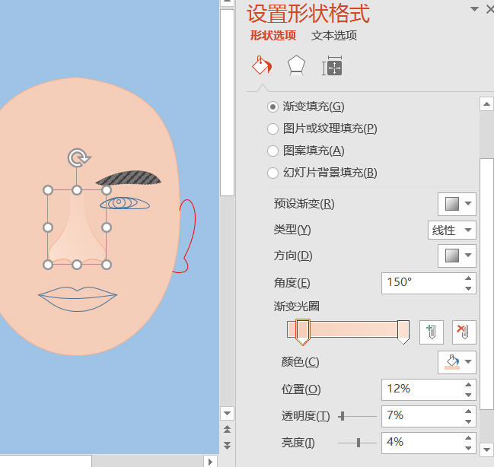Select the blue outlined eye shape
Image resolution: width=494 pixels, height=467 pixels.
click(125, 203)
